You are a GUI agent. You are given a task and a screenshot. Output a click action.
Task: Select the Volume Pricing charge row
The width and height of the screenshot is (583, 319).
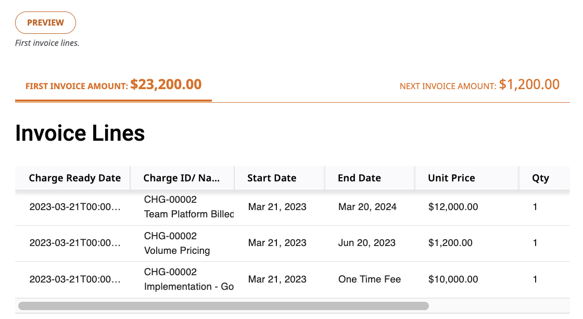tap(292, 243)
